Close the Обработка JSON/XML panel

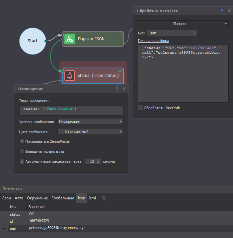(229, 11)
